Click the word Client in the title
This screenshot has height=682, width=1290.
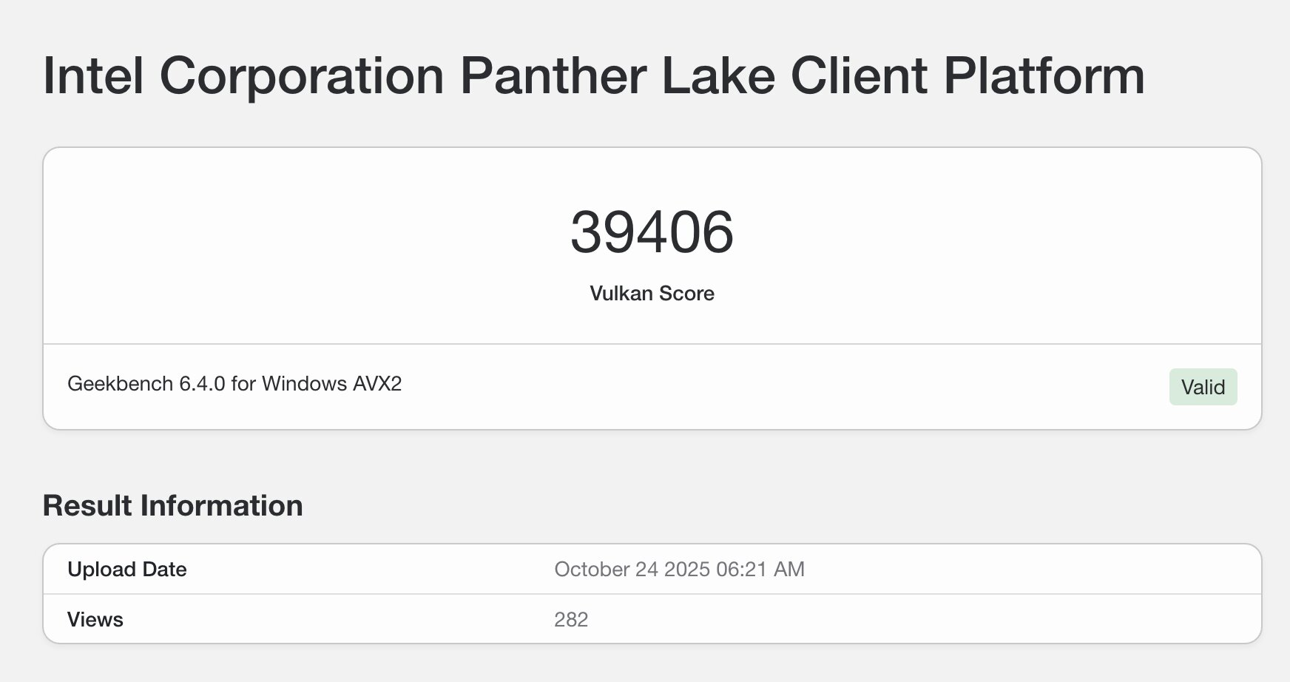pos(858,76)
